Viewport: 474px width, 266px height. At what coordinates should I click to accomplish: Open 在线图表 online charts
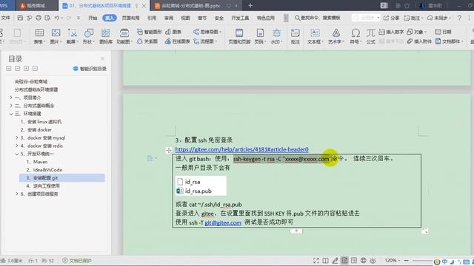[177, 41]
